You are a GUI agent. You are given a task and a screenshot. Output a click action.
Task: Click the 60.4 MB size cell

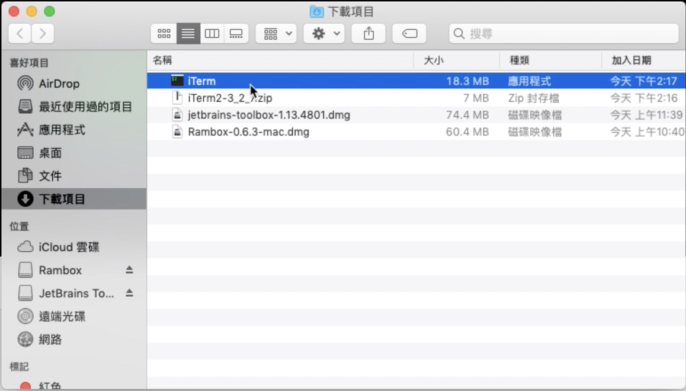pos(467,132)
